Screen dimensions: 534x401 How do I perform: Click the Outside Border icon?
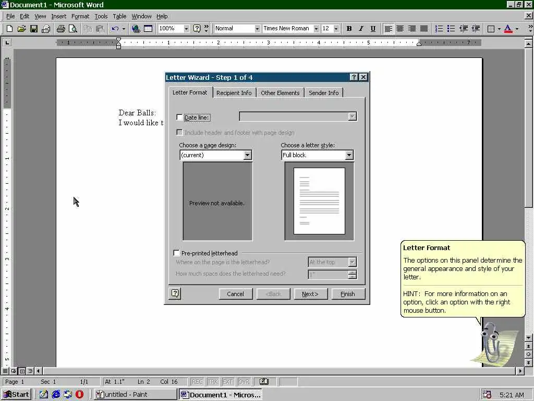pyautogui.click(x=491, y=29)
